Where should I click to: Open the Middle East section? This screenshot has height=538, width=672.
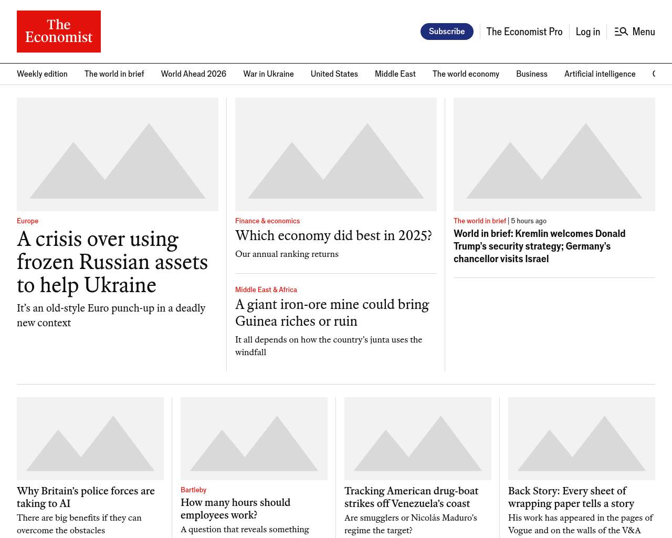click(395, 74)
